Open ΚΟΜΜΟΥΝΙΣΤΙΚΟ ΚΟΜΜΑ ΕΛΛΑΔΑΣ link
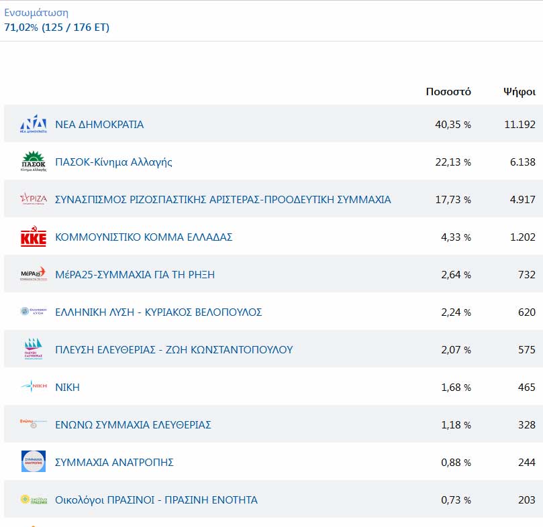 point(144,237)
